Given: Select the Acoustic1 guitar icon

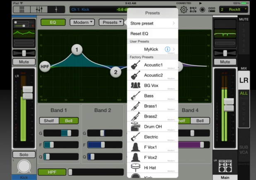Looking at the screenshot, I should click(135, 65).
